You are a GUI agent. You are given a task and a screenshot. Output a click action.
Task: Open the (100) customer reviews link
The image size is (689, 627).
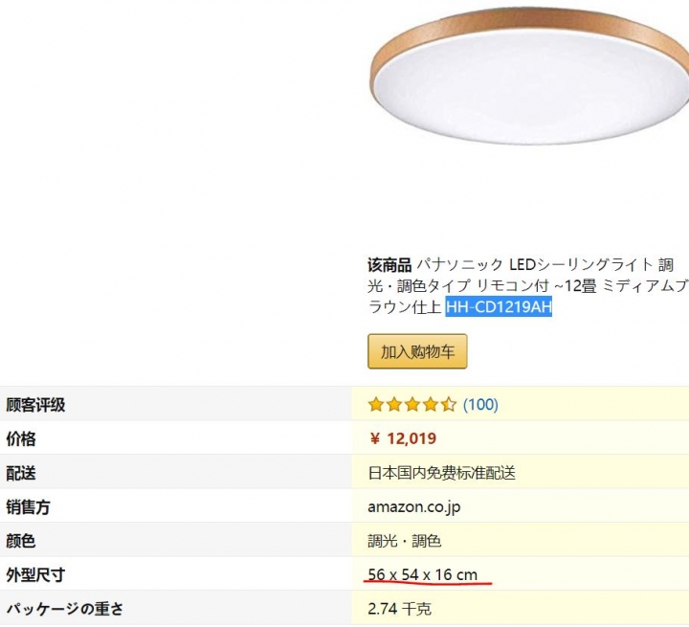[480, 405]
